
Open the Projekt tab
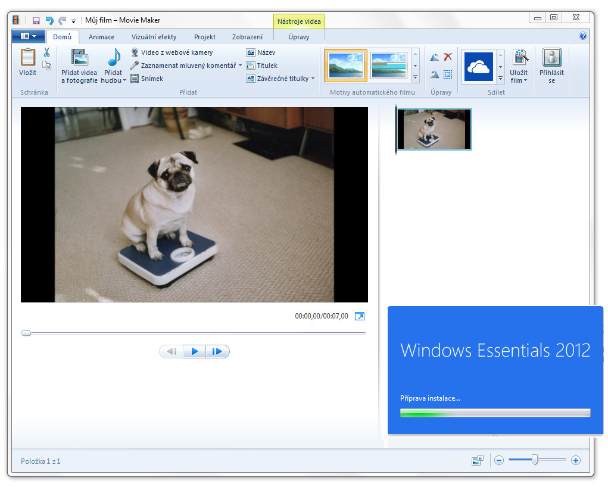pyautogui.click(x=205, y=37)
